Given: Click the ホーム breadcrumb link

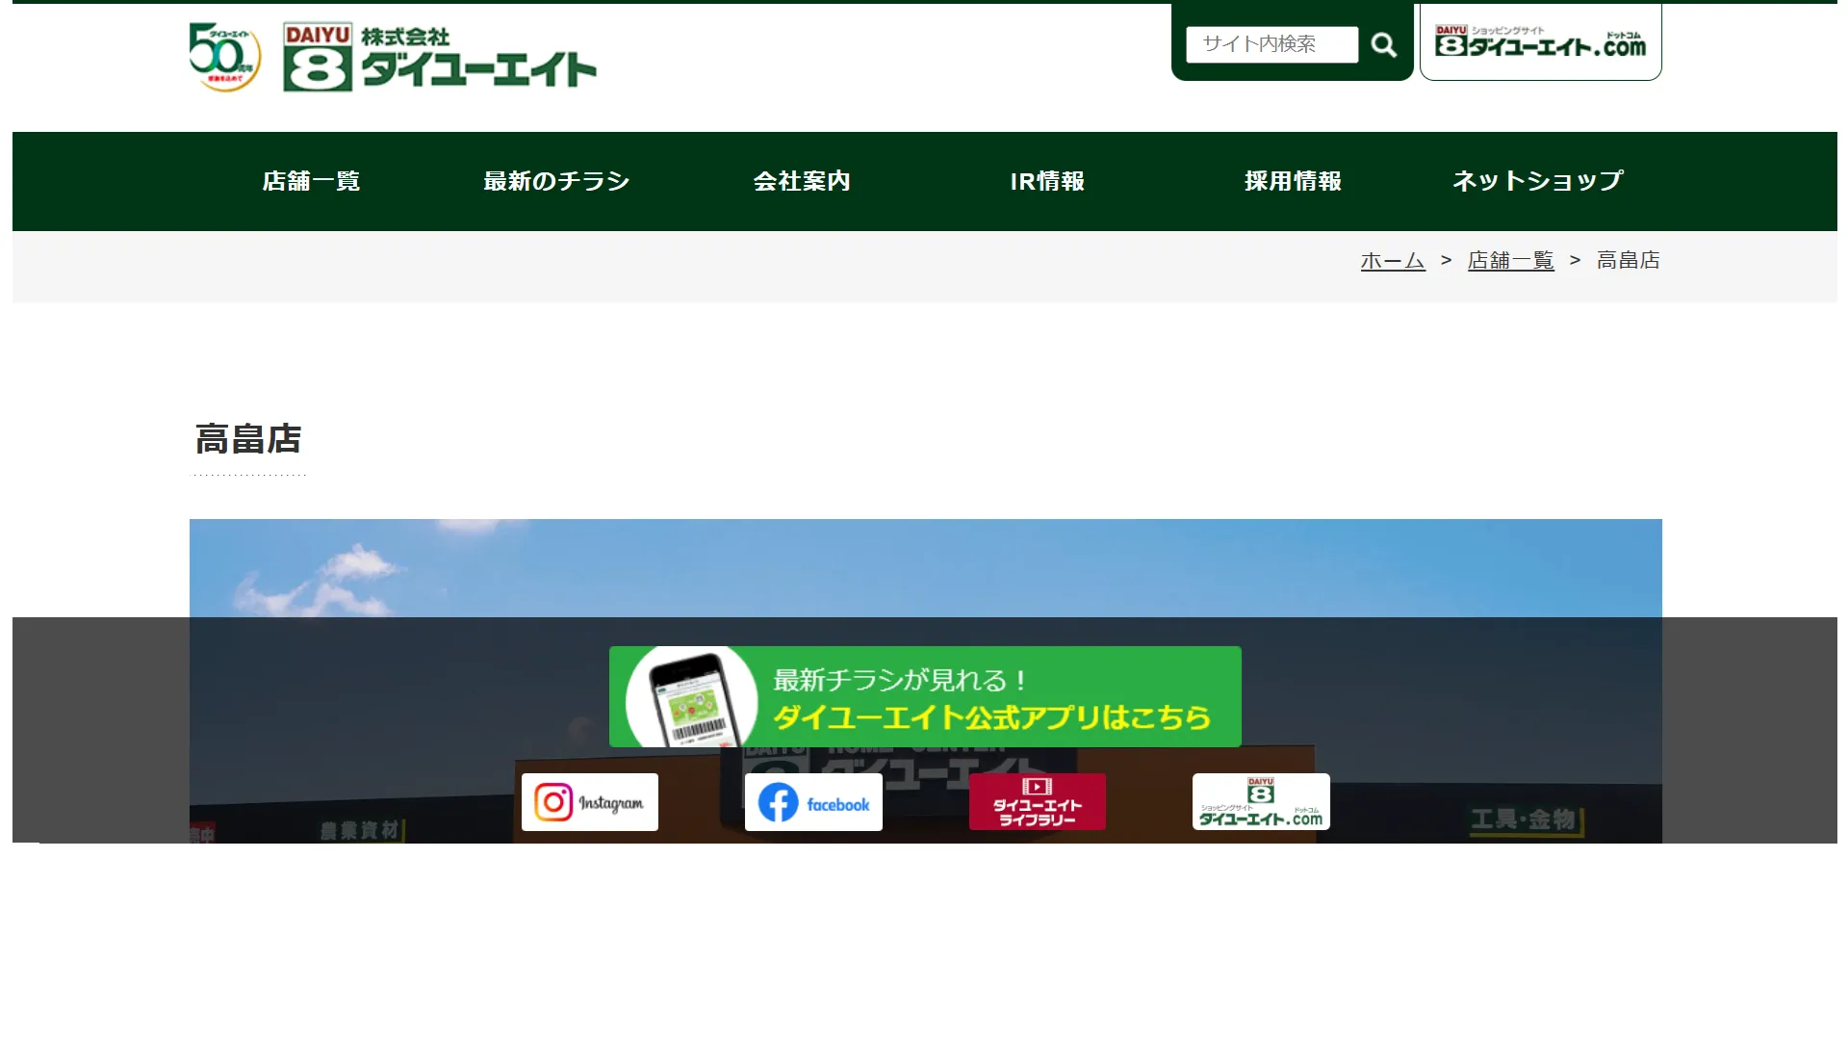Looking at the screenshot, I should pyautogui.click(x=1392, y=260).
